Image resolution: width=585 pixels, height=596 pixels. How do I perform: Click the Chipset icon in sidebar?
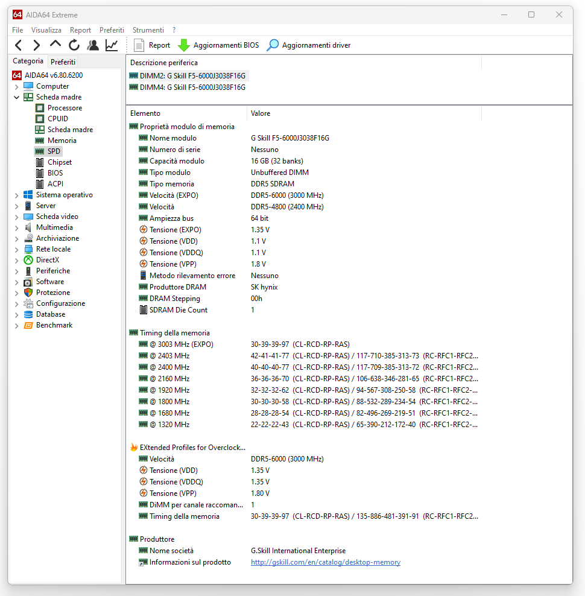click(x=40, y=162)
